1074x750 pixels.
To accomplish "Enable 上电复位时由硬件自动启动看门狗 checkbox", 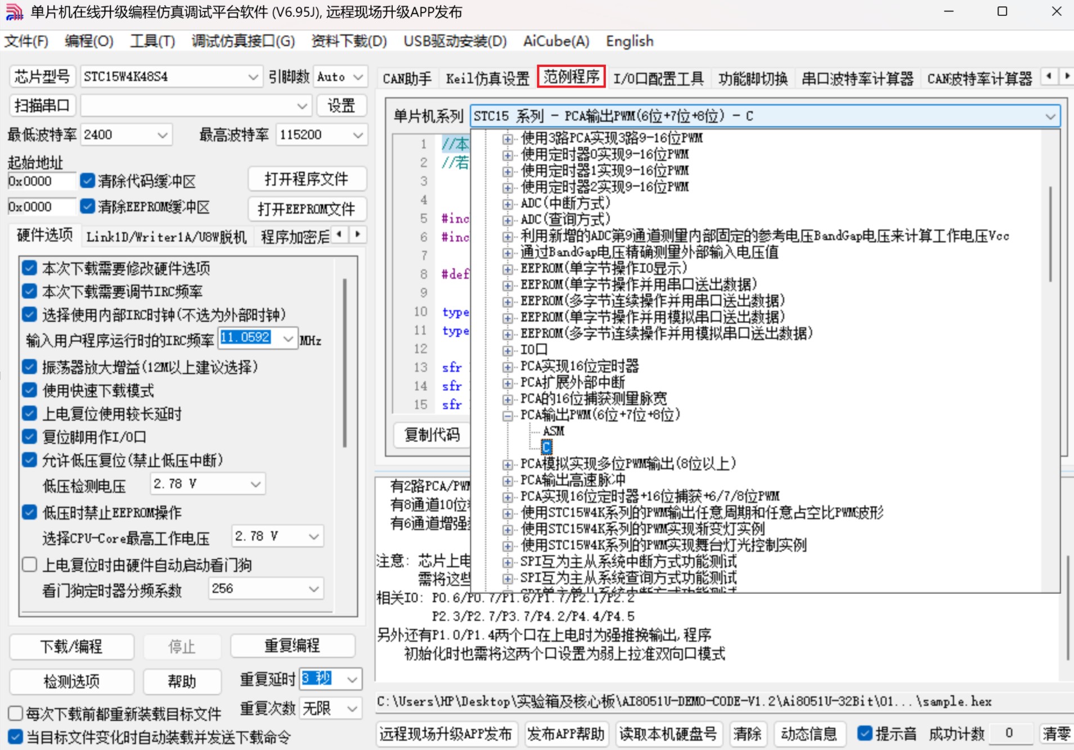I will (x=29, y=564).
